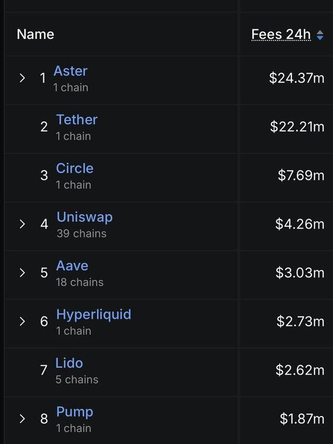
Task: Click the Name column header
Action: tap(36, 34)
